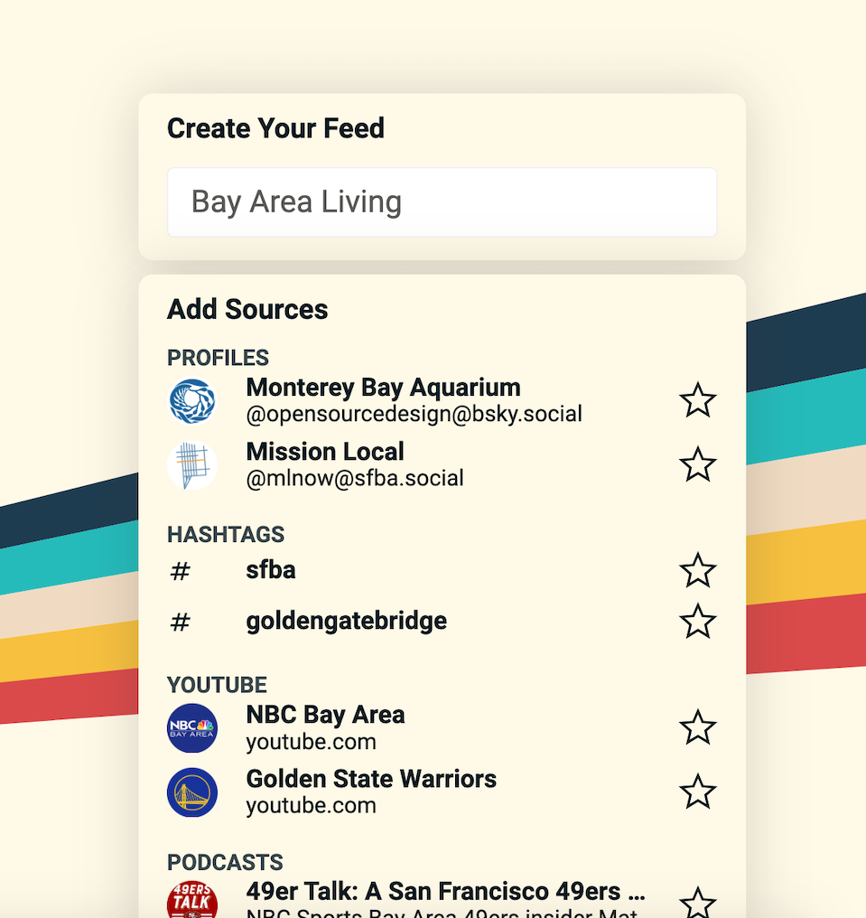This screenshot has width=866, height=918.
Task: Select the Golden State Warriors title
Action: pyautogui.click(x=371, y=779)
